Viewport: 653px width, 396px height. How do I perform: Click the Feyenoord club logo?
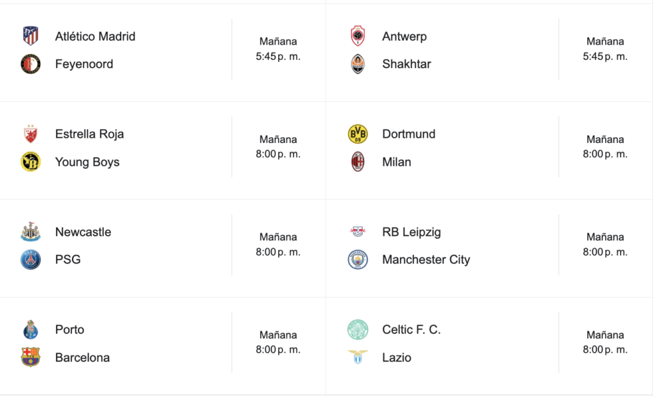click(x=31, y=64)
